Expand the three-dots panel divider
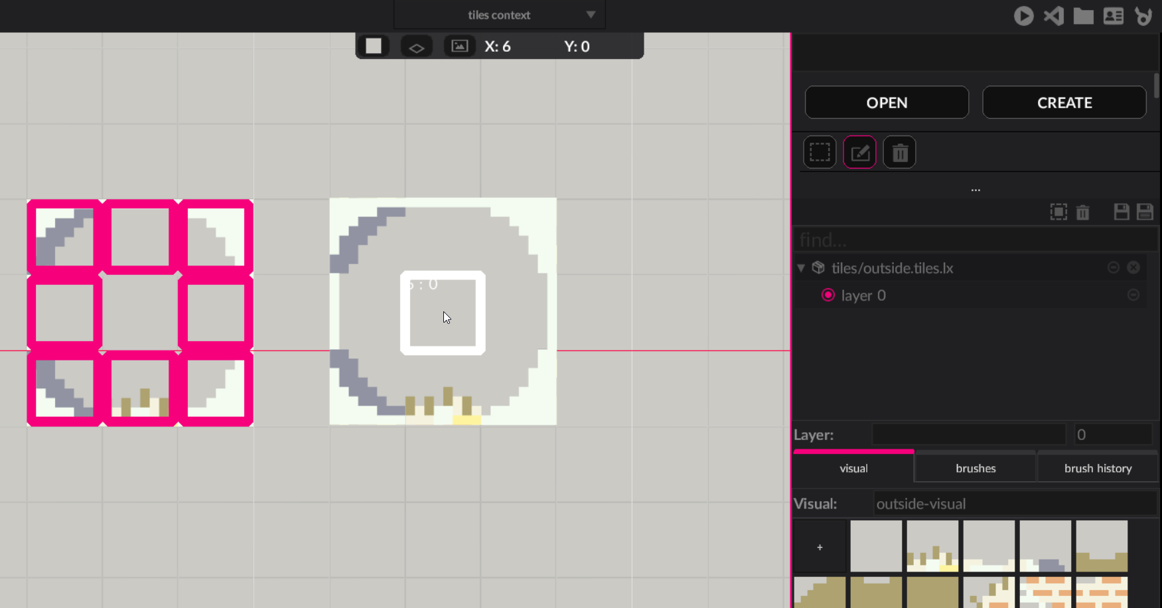 click(975, 190)
